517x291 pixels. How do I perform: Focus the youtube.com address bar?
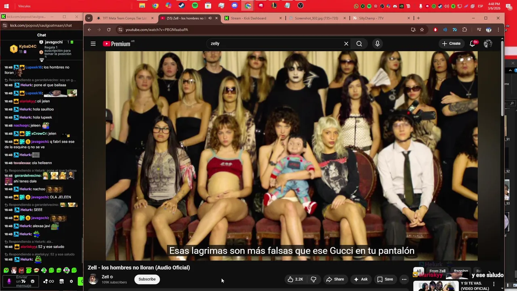coord(267,30)
